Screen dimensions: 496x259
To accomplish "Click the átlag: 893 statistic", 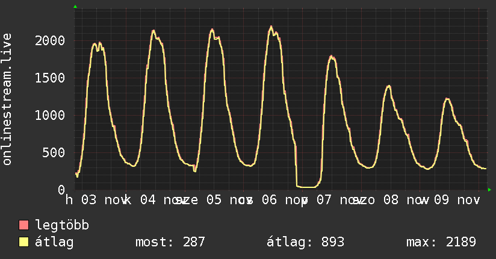I will (x=305, y=242).
